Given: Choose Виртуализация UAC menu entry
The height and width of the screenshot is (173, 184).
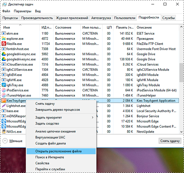Looking at the screenshot, I should click(x=61, y=137).
